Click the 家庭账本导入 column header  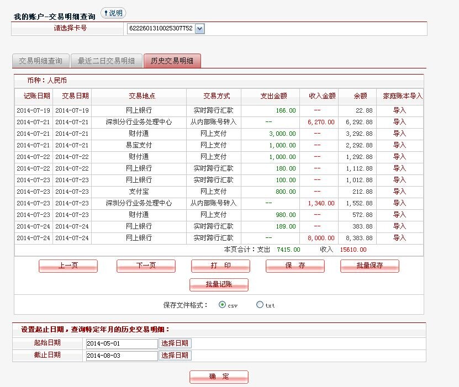403,96
